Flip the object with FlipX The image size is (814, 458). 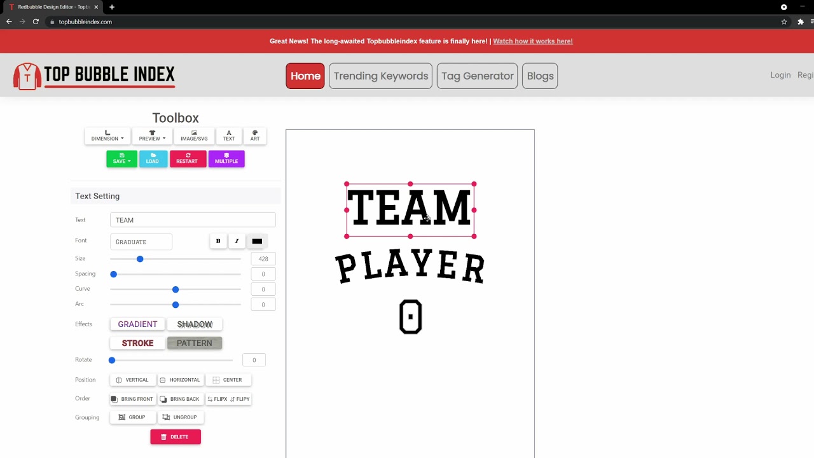pyautogui.click(x=217, y=399)
